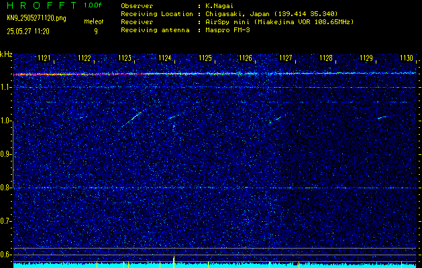The width and height of the screenshot is (422, 268).
Task: Click the 1129 time marker
Action: coord(366,58)
